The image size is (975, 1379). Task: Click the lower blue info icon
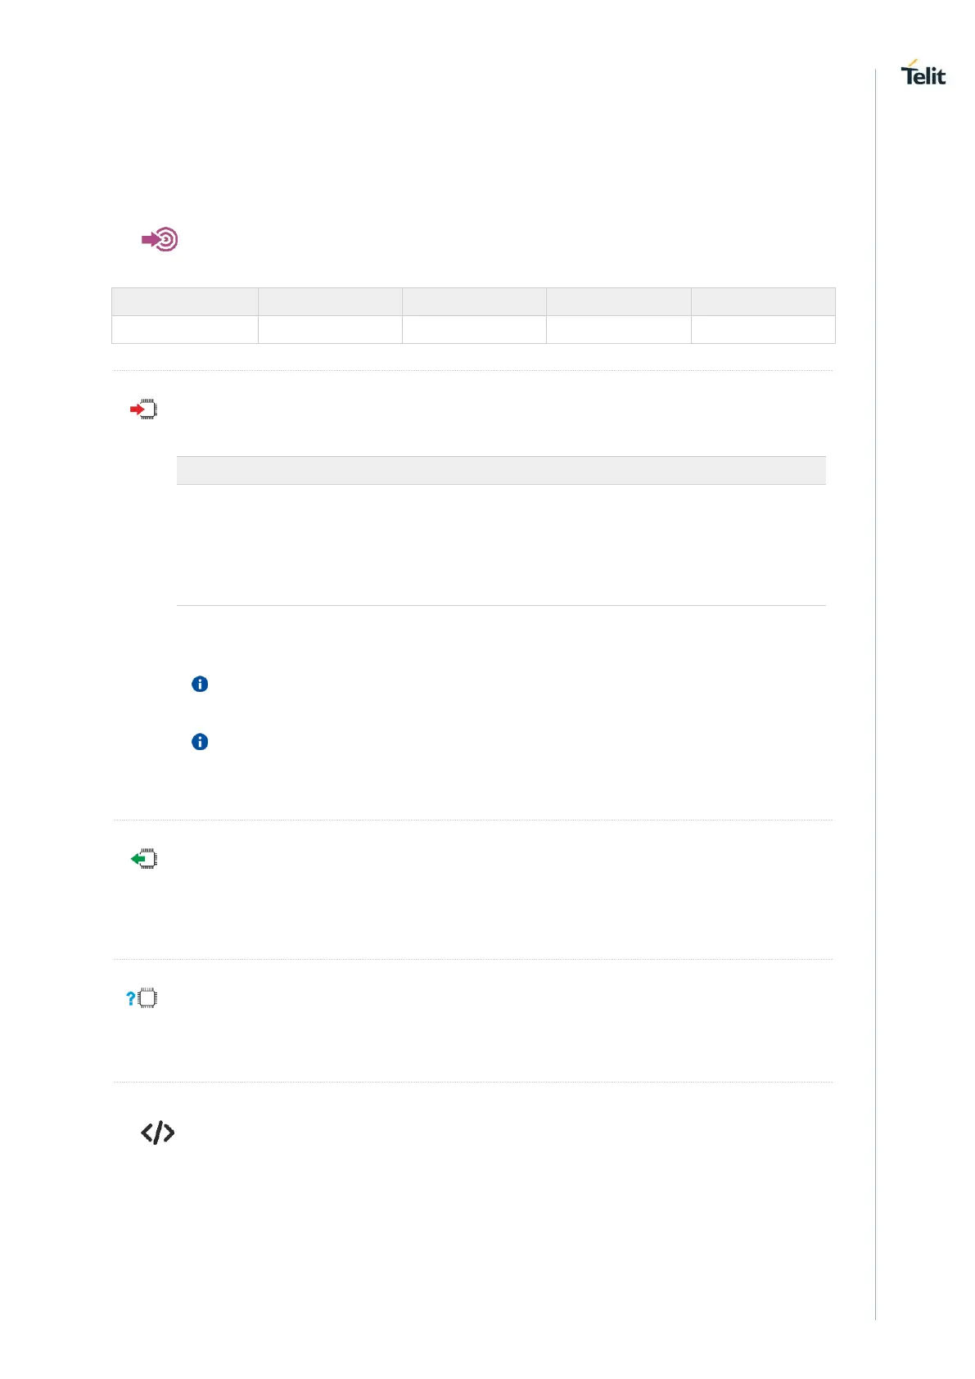coord(200,742)
